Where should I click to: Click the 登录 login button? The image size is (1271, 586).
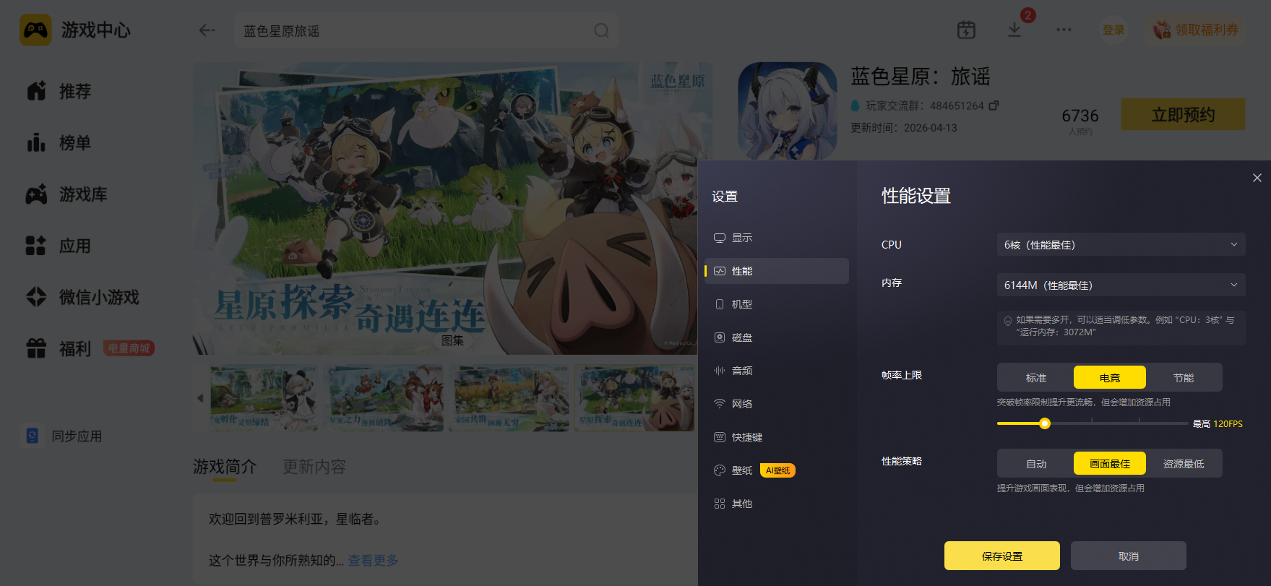pyautogui.click(x=1113, y=30)
